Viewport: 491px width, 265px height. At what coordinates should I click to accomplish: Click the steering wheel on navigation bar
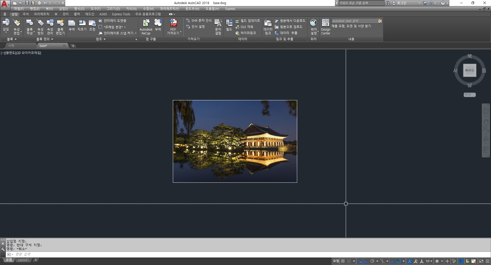(x=486, y=111)
